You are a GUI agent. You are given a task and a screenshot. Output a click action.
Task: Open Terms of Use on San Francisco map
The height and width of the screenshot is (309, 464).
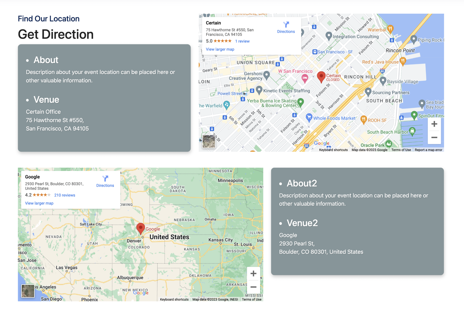click(x=401, y=150)
